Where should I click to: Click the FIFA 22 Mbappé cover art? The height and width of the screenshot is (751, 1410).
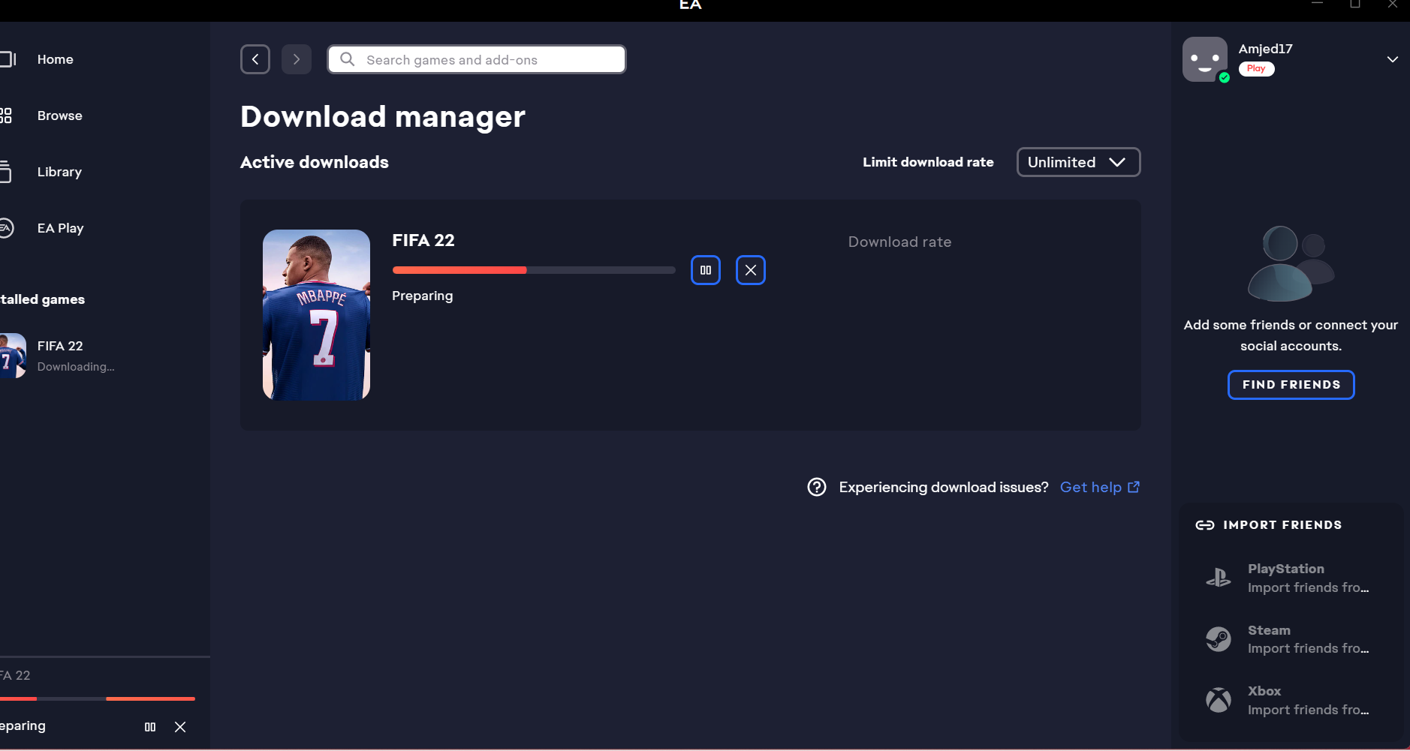[x=316, y=314]
